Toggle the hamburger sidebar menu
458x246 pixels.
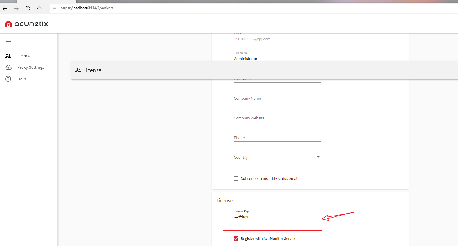pyautogui.click(x=8, y=41)
